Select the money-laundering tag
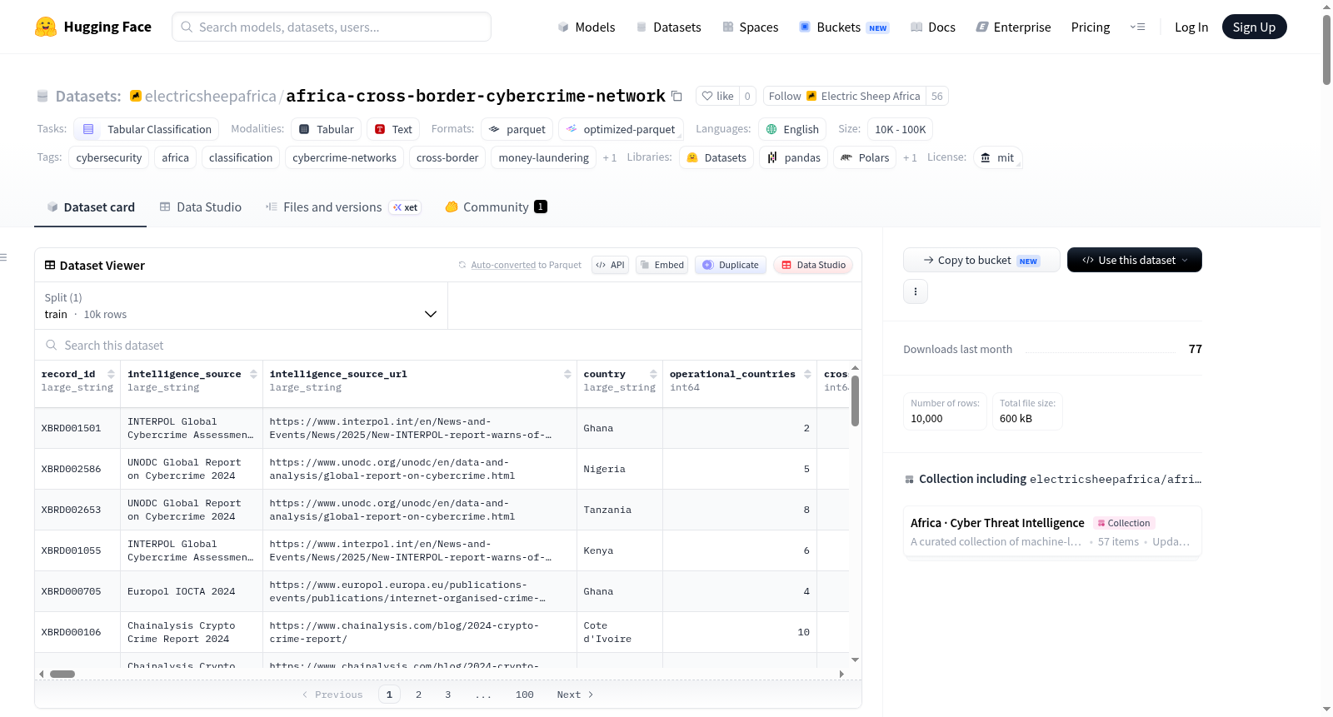Image resolution: width=1333 pixels, height=717 pixels. [x=543, y=157]
